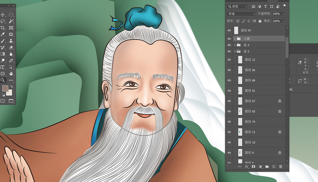
Task: Select the History Brush tool
Action: 2,47
